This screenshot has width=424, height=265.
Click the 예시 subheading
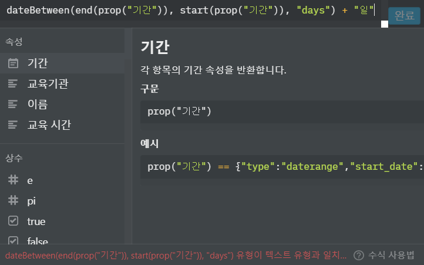pos(150,143)
